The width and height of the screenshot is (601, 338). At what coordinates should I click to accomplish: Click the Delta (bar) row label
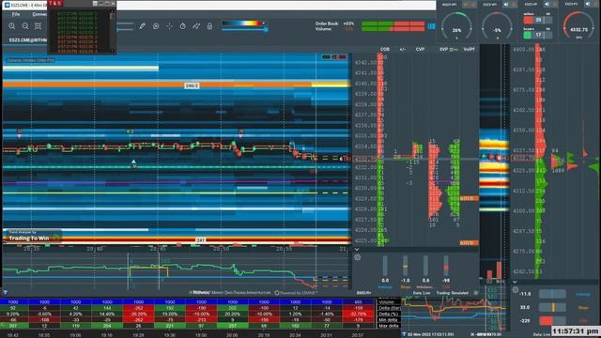[390, 308]
